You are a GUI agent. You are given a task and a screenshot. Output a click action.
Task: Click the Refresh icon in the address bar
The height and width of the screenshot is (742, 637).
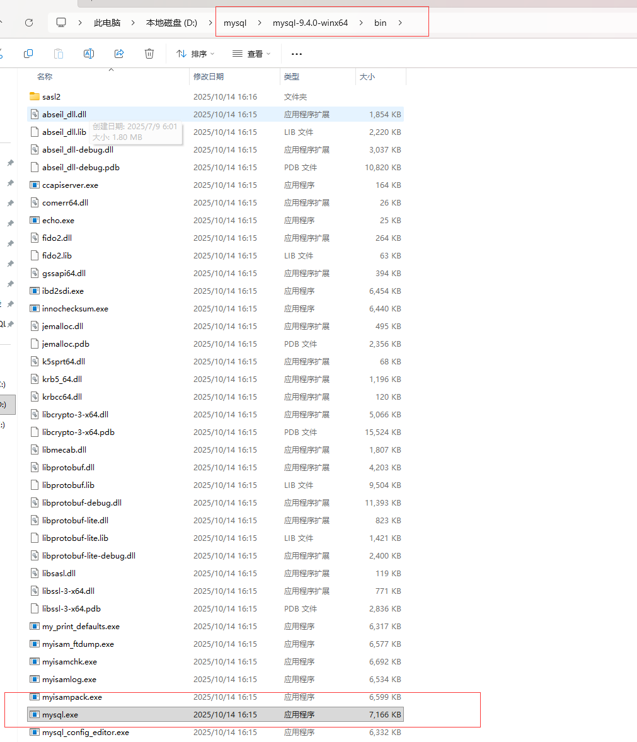click(x=29, y=23)
